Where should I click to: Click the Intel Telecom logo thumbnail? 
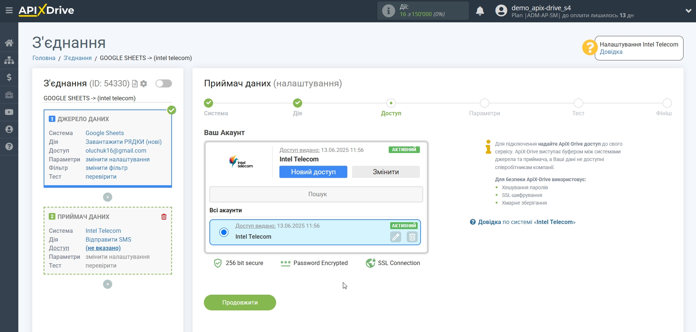tap(241, 162)
